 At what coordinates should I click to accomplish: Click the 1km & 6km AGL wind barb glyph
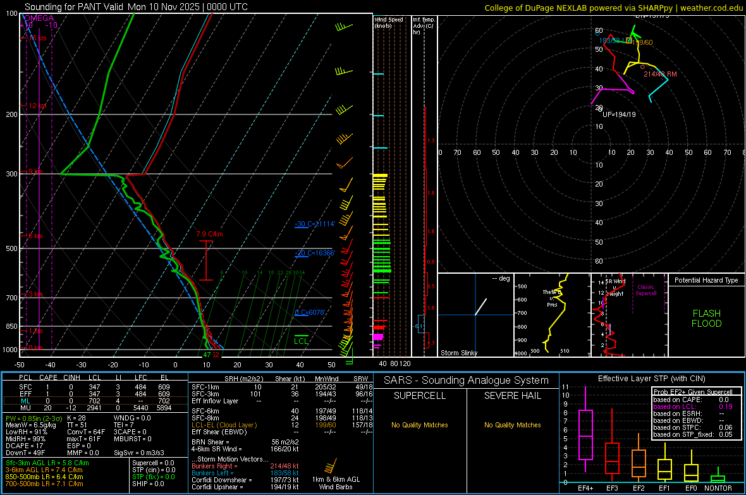[x=331, y=465]
